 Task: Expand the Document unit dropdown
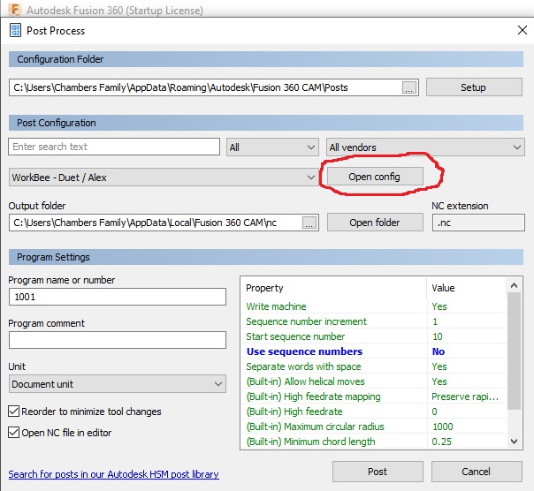tap(118, 384)
